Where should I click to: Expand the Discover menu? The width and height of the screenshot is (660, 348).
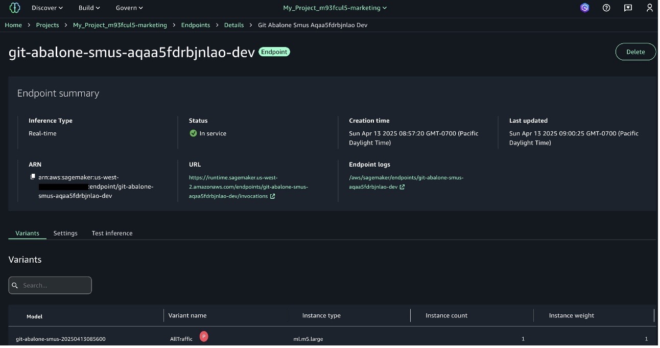pyautogui.click(x=47, y=8)
